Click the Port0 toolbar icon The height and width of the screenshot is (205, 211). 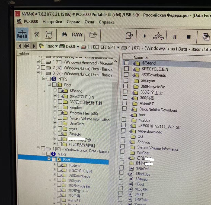click(22, 34)
